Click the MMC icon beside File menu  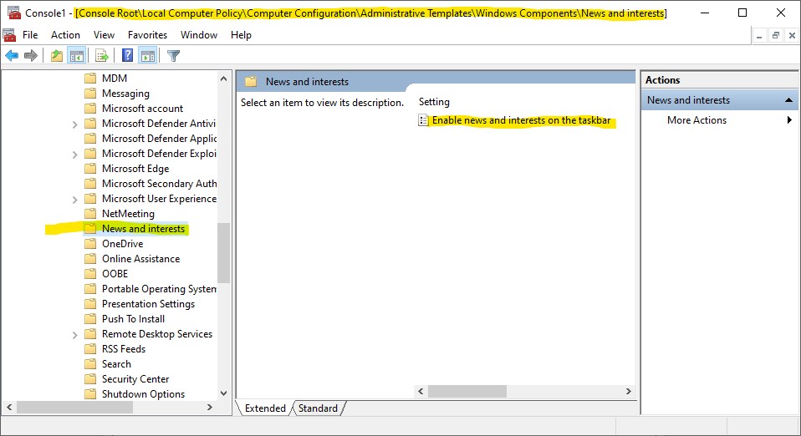tap(9, 35)
